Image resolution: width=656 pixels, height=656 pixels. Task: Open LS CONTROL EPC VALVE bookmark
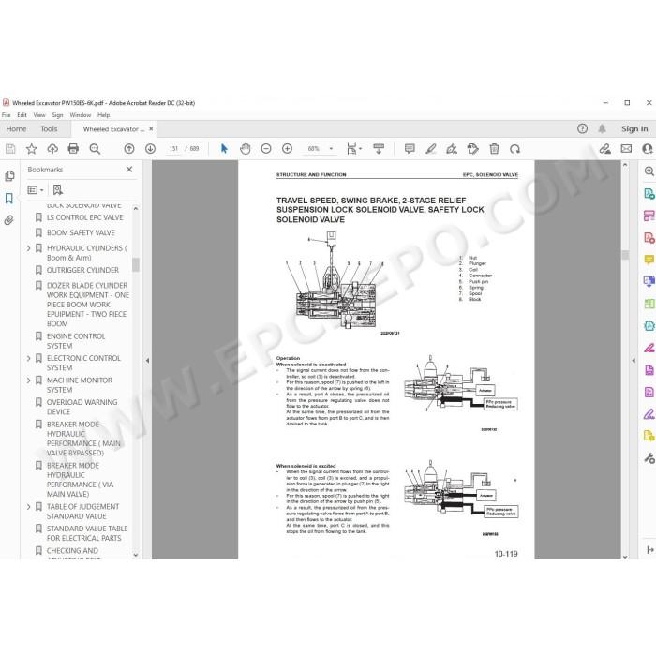pyautogui.click(x=85, y=217)
